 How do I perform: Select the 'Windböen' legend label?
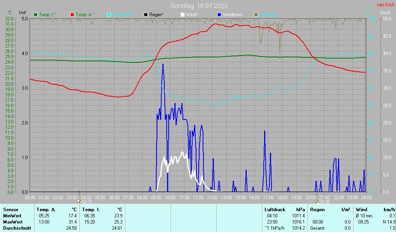[232, 15]
